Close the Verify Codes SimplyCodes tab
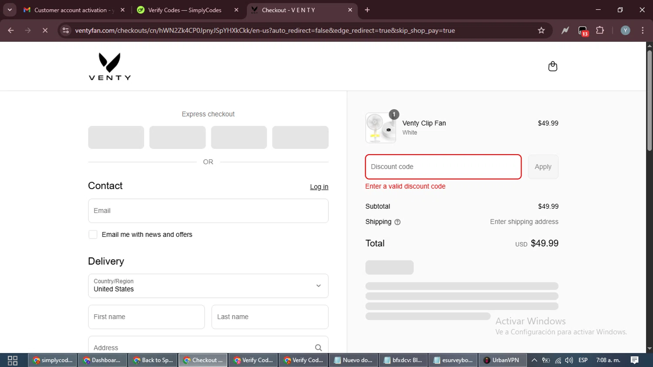The width and height of the screenshot is (653, 367). pos(236,10)
